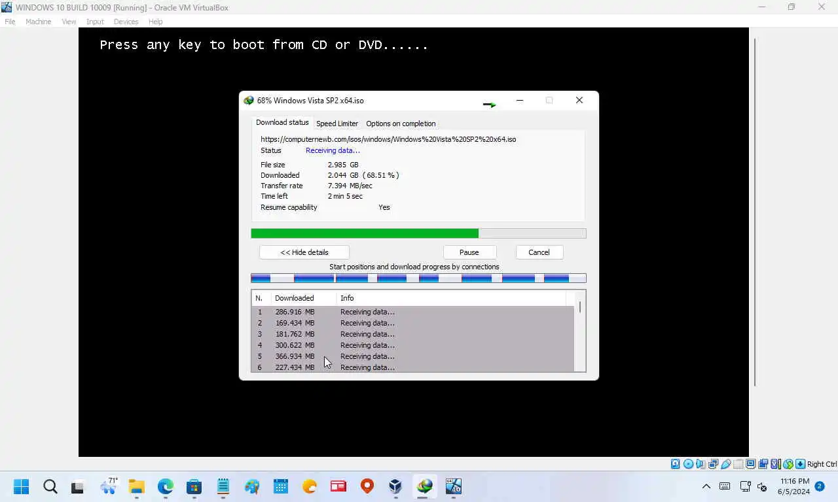Open the notification center badge
This screenshot has height=502, width=838.
819,486
